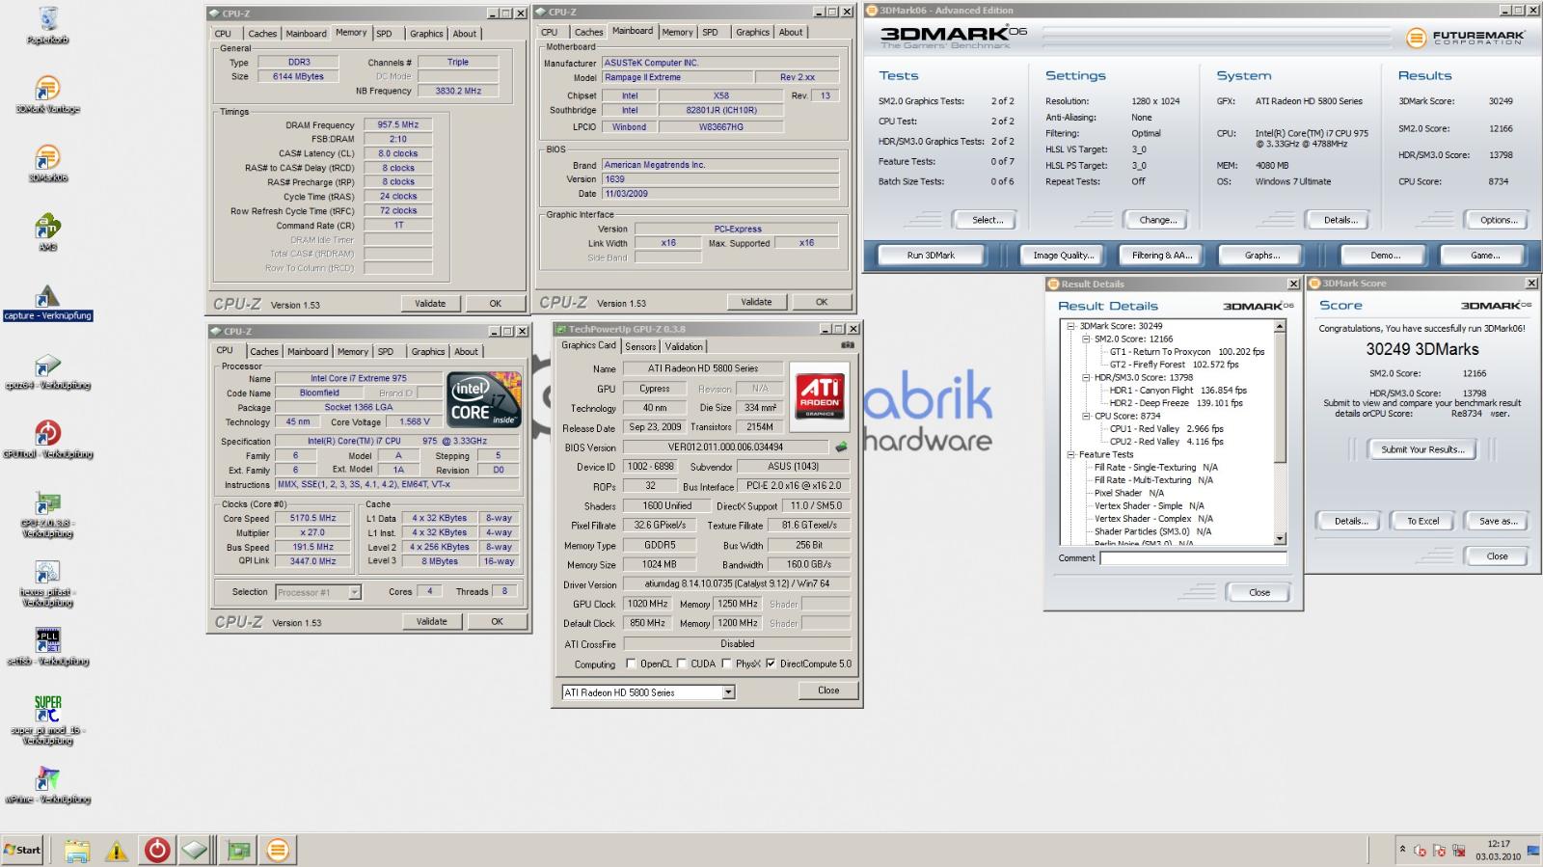Open Windows Explorer folder icon in taskbar
This screenshot has width=1543, height=867.
pos(76,850)
